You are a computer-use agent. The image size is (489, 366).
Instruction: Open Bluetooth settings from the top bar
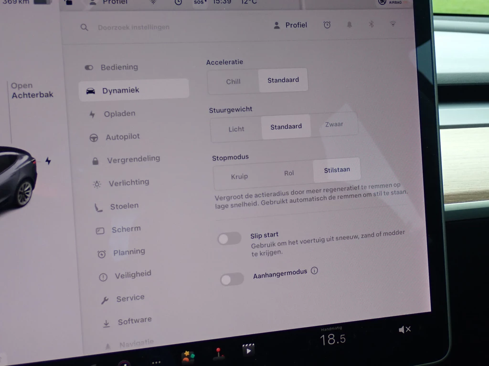coord(371,24)
